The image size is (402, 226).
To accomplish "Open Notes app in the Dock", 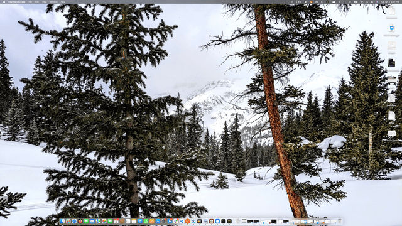I will point(134,221).
